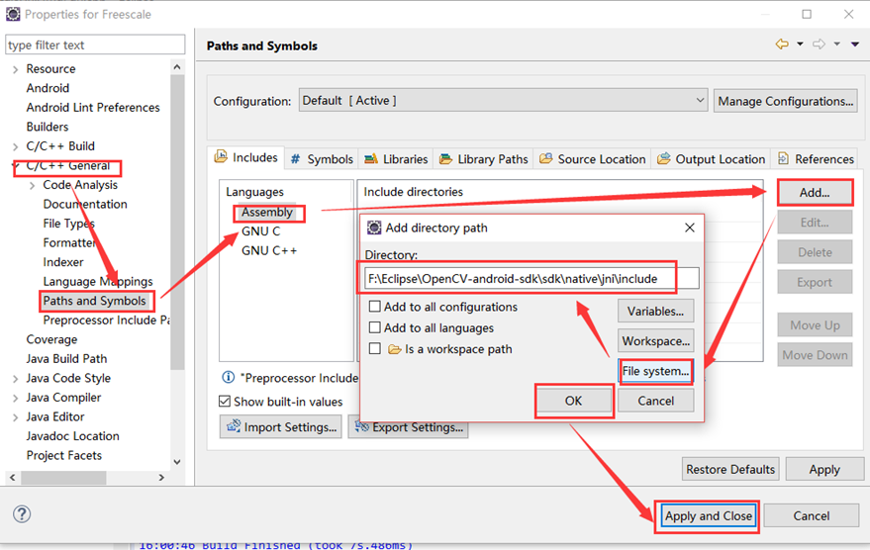Click the Eclipse icon in Add directory path dialog
870x550 pixels.
pyautogui.click(x=374, y=228)
